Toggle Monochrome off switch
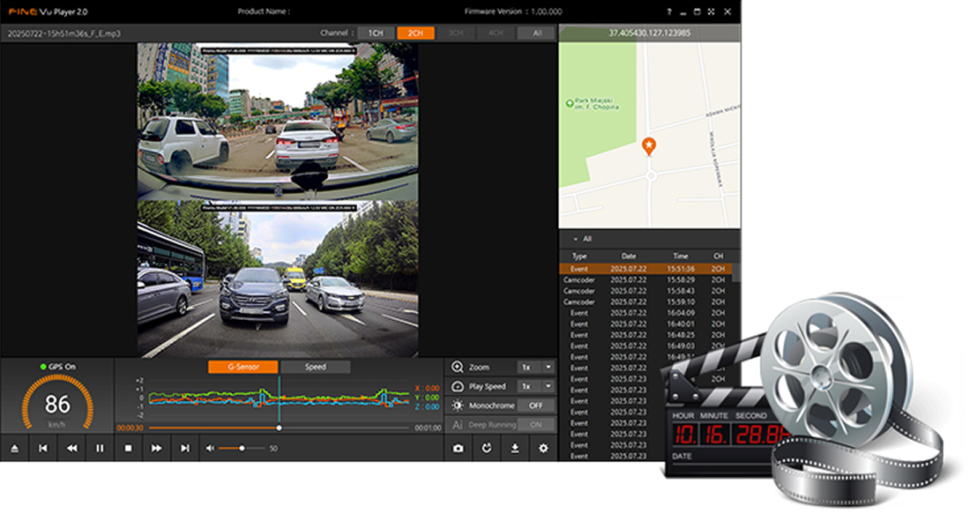 [x=535, y=405]
